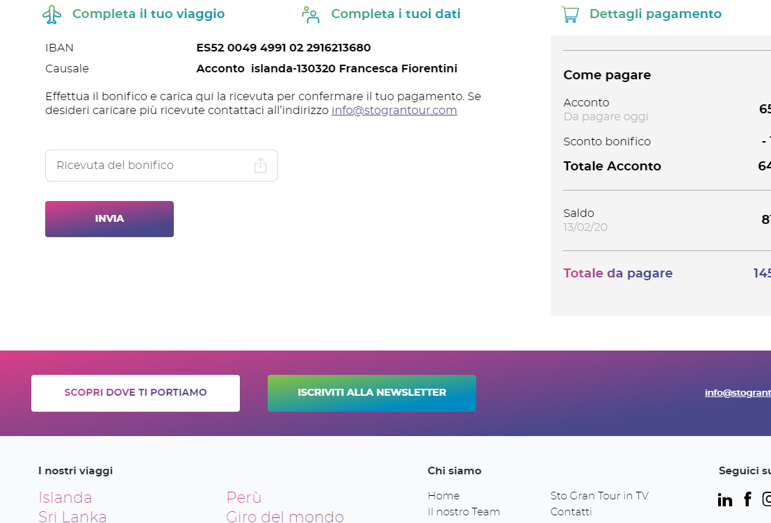Open the Sri Lanka trip link

pos(72,516)
